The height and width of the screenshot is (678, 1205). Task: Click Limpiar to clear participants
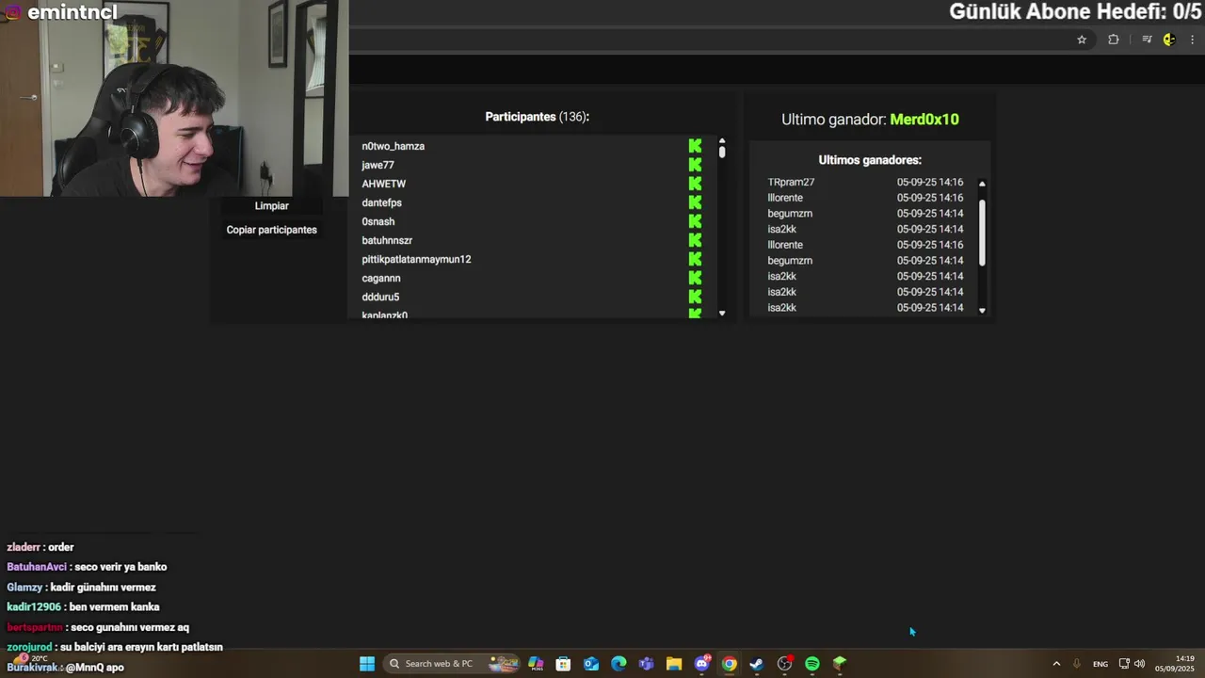(272, 205)
